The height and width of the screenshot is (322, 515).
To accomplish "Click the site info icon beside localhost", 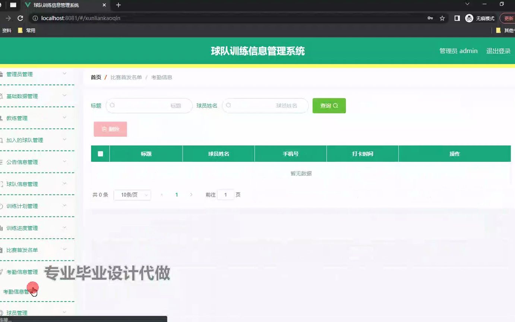I will pyautogui.click(x=35, y=18).
